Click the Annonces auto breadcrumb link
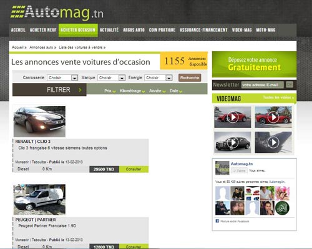Viewport: 312px width, 249px height. [x=41, y=47]
